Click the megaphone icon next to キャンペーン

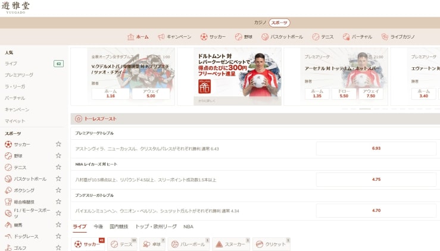[x=161, y=37]
